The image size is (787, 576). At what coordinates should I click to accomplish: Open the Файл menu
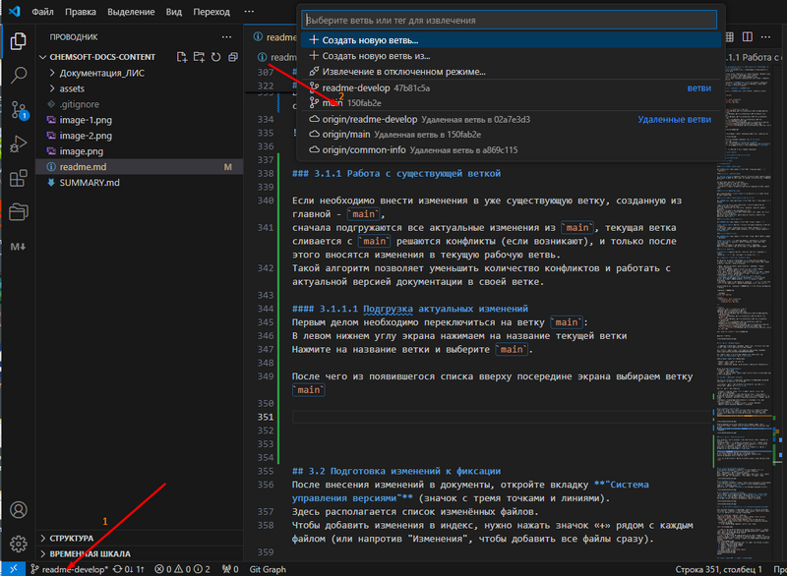pos(42,12)
